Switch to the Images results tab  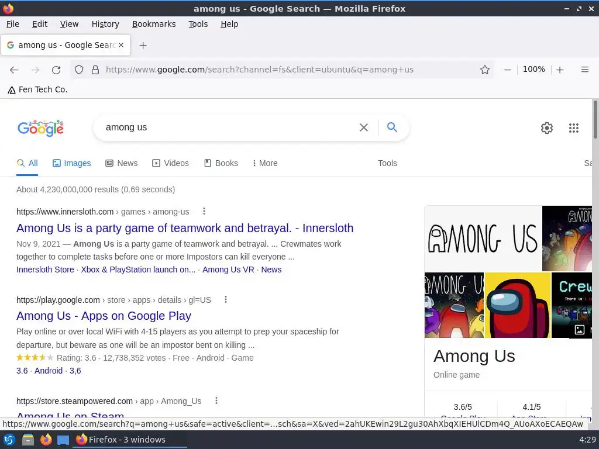pos(72,164)
